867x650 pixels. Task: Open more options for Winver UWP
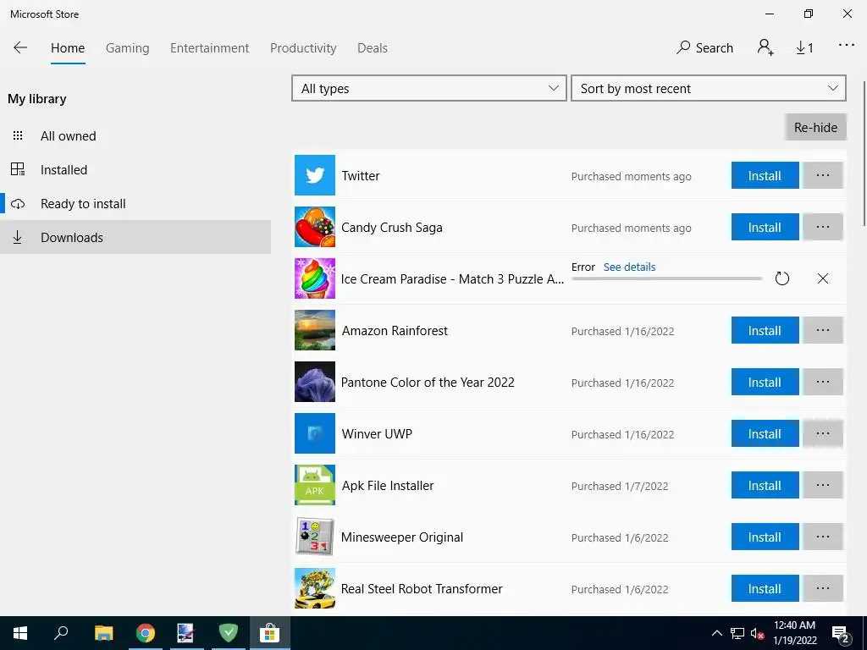pos(823,433)
